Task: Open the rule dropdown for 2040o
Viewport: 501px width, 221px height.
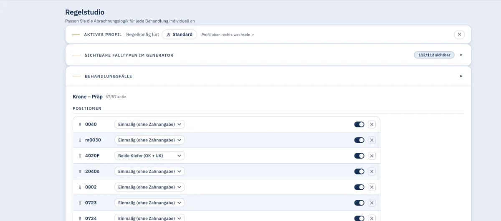Action: [149, 171]
